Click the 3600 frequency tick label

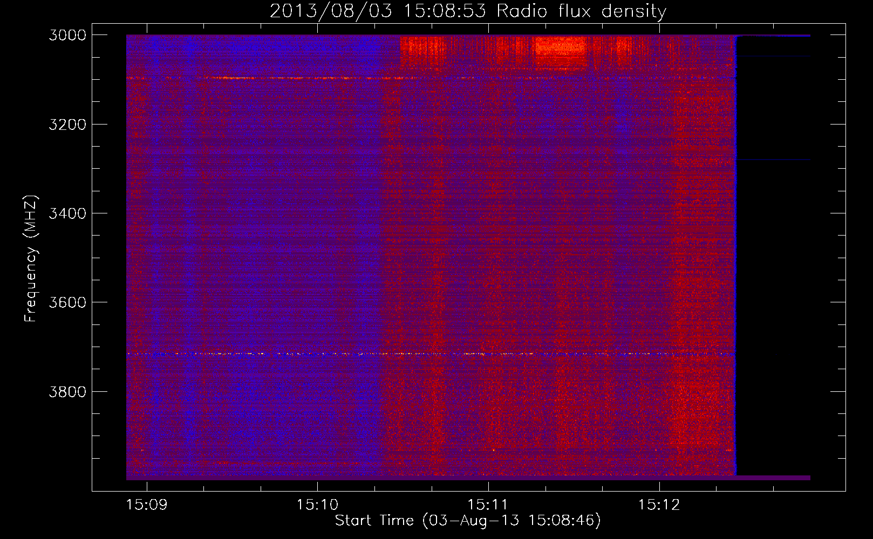coord(67,302)
